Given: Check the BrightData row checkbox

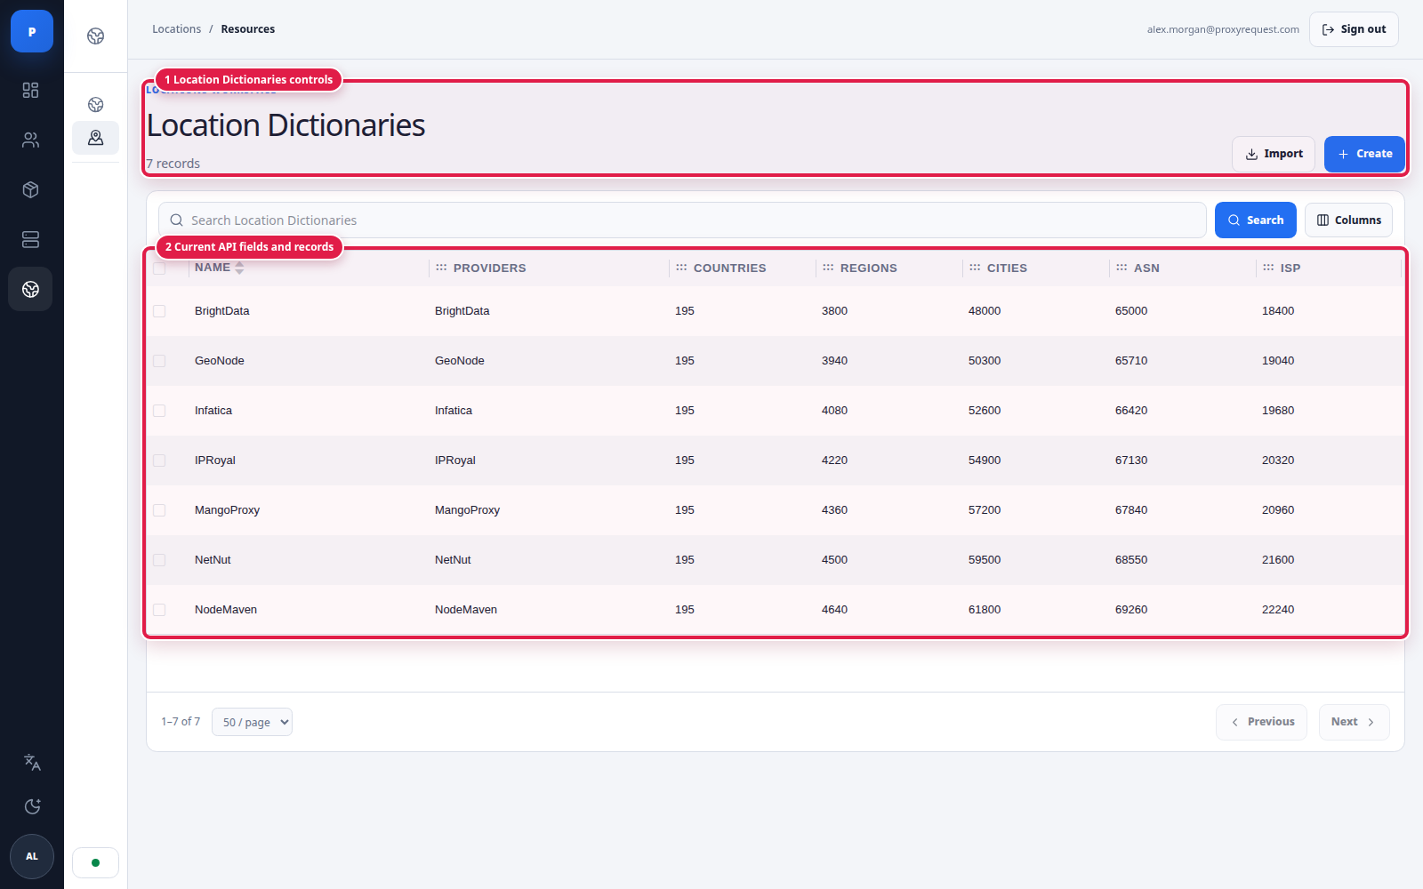Looking at the screenshot, I should click(x=159, y=311).
